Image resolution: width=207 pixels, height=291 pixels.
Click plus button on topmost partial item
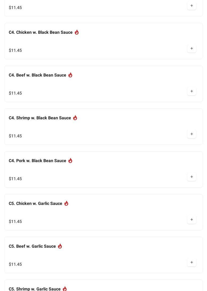(x=192, y=6)
